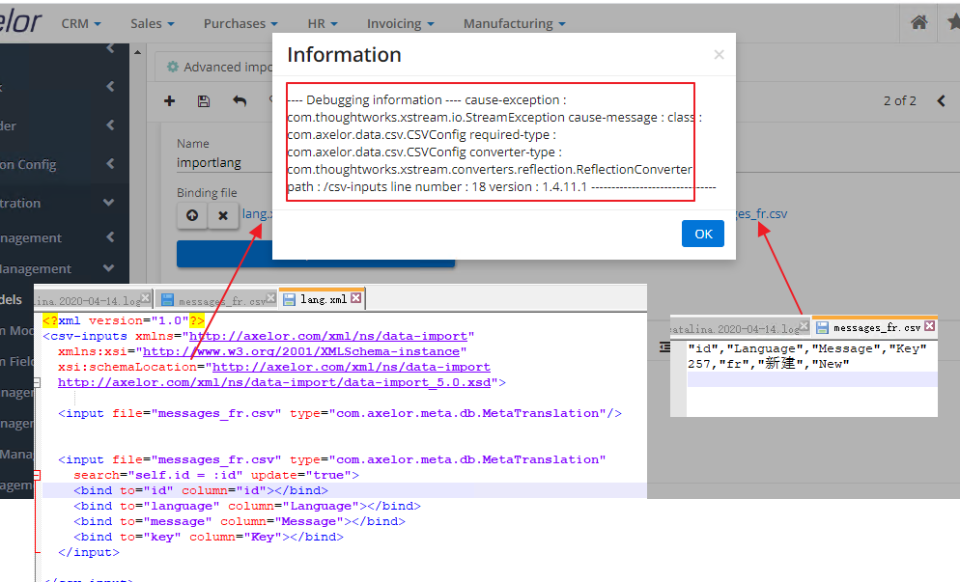Collapse the sidebar item ending in 'tration'

coord(109,202)
